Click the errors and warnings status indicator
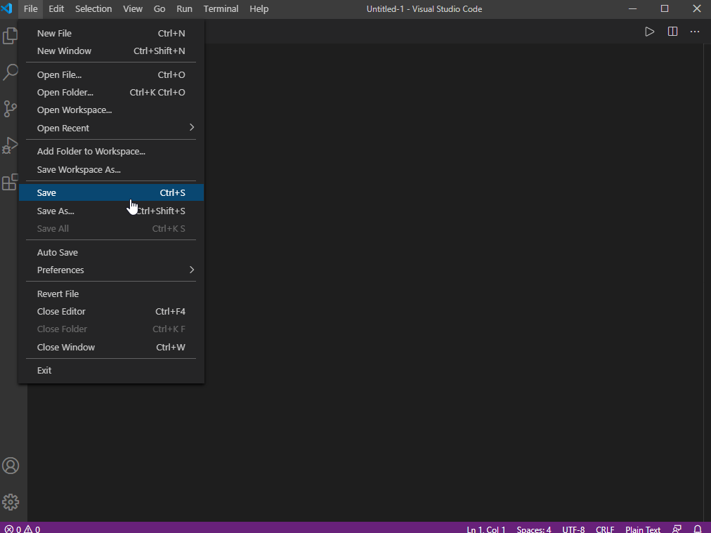This screenshot has height=533, width=711. [22, 529]
